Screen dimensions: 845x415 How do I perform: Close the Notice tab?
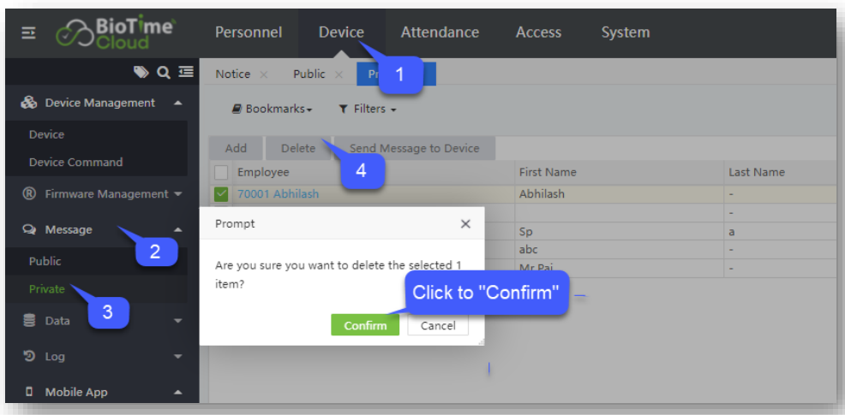(264, 74)
